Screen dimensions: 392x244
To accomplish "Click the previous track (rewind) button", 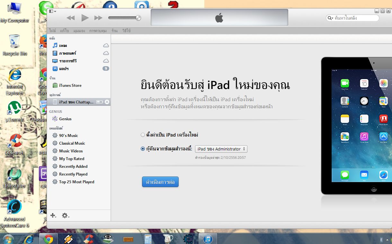I will click(70, 18).
